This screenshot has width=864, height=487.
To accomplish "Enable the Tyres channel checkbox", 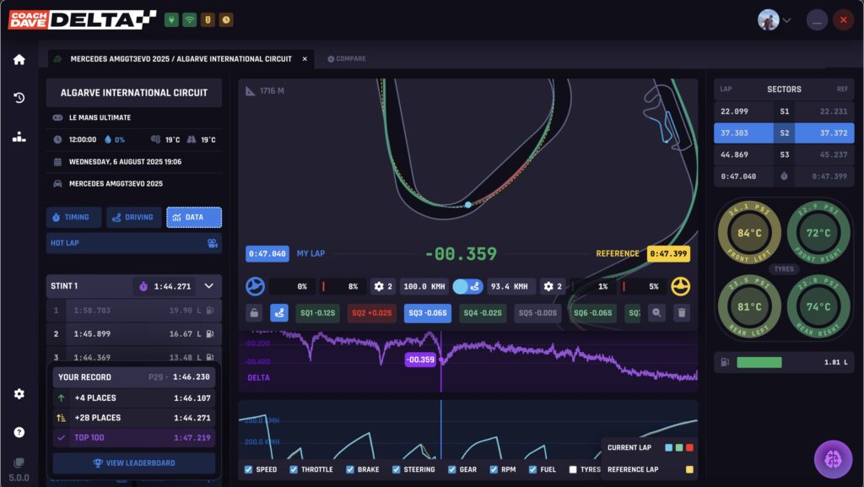I will click(x=574, y=469).
